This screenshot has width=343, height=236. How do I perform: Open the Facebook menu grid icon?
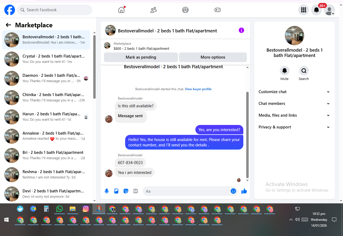[304, 10]
